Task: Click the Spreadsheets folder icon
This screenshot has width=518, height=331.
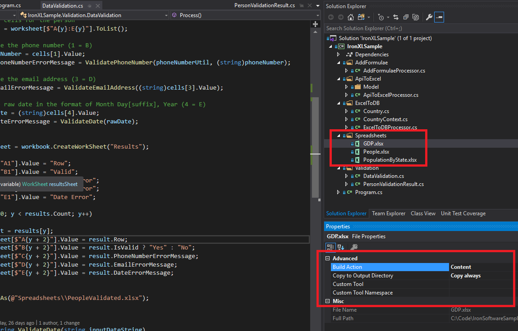Action: point(349,136)
